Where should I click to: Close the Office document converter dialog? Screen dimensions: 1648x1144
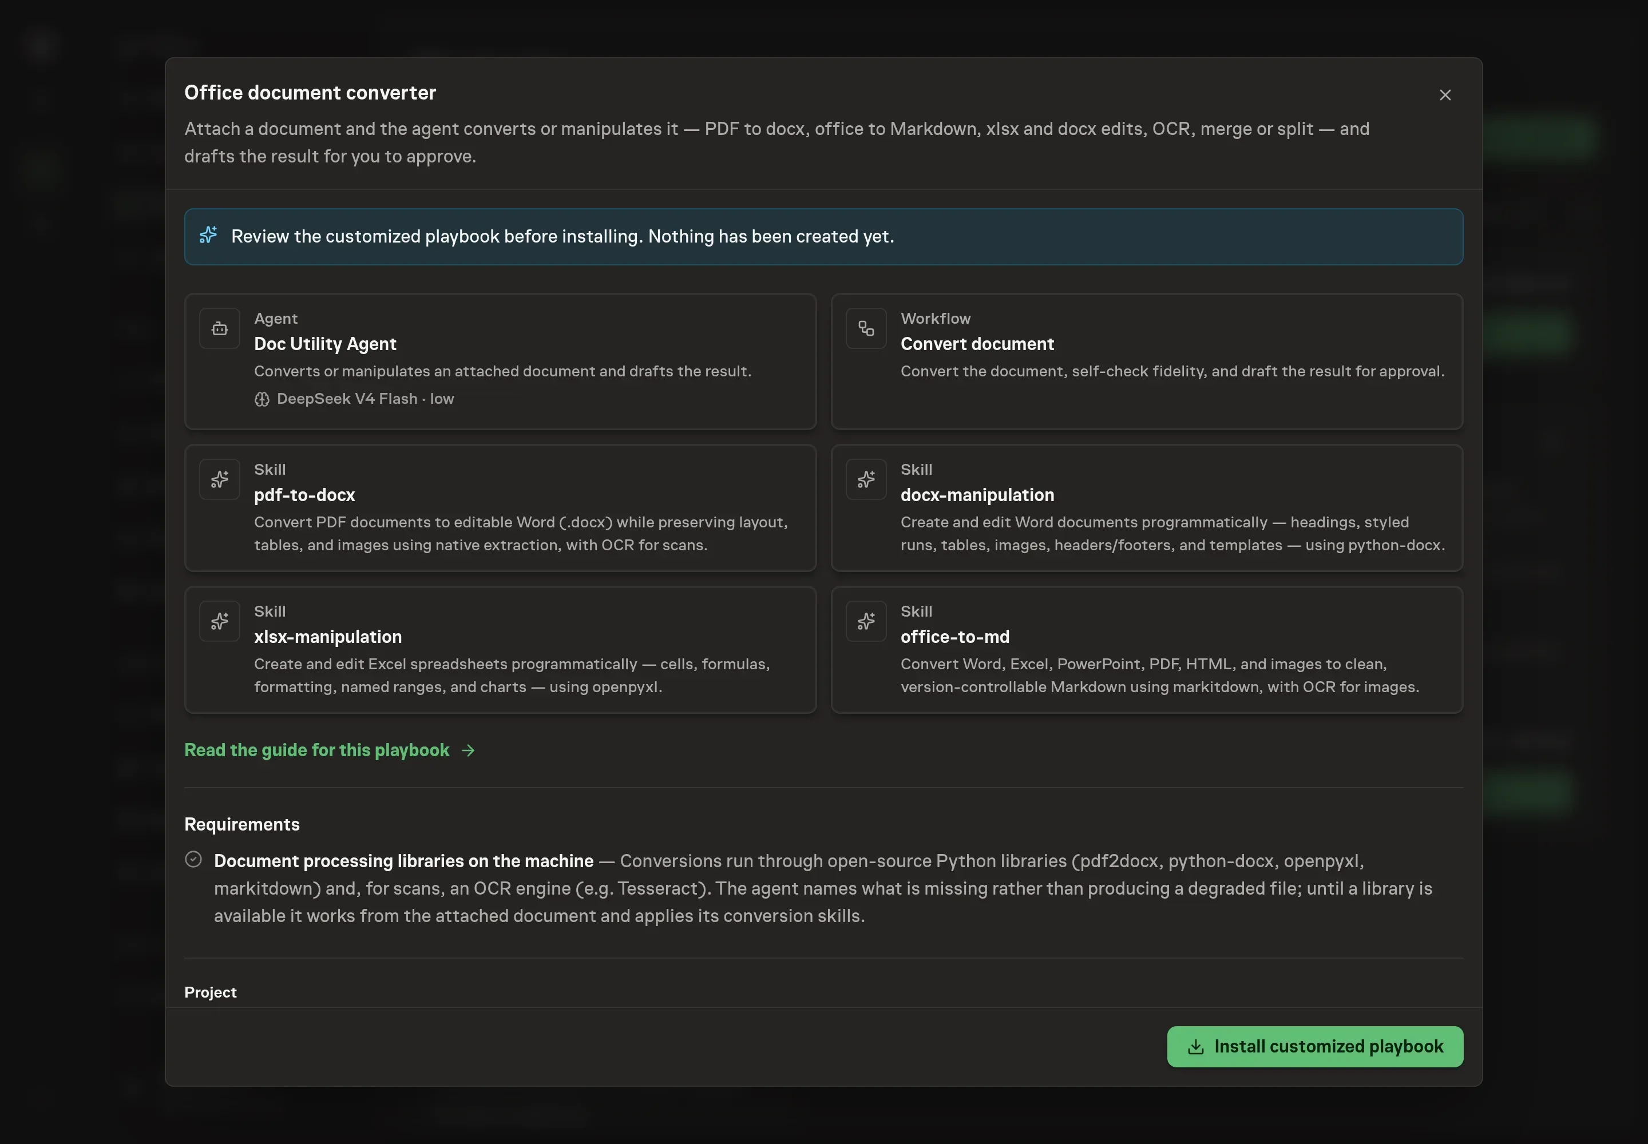tap(1445, 96)
